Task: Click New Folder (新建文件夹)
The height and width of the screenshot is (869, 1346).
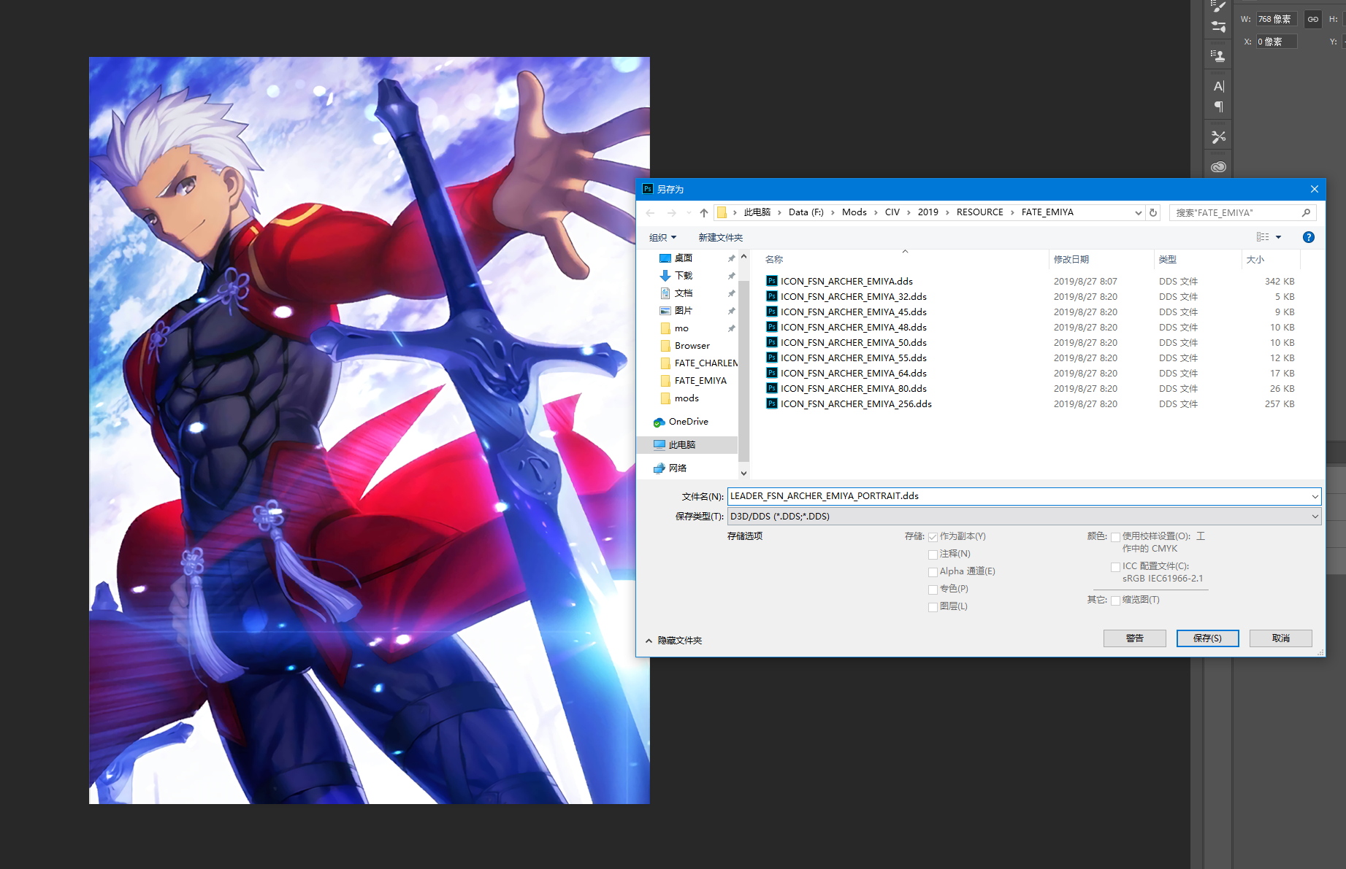Action: click(x=720, y=238)
